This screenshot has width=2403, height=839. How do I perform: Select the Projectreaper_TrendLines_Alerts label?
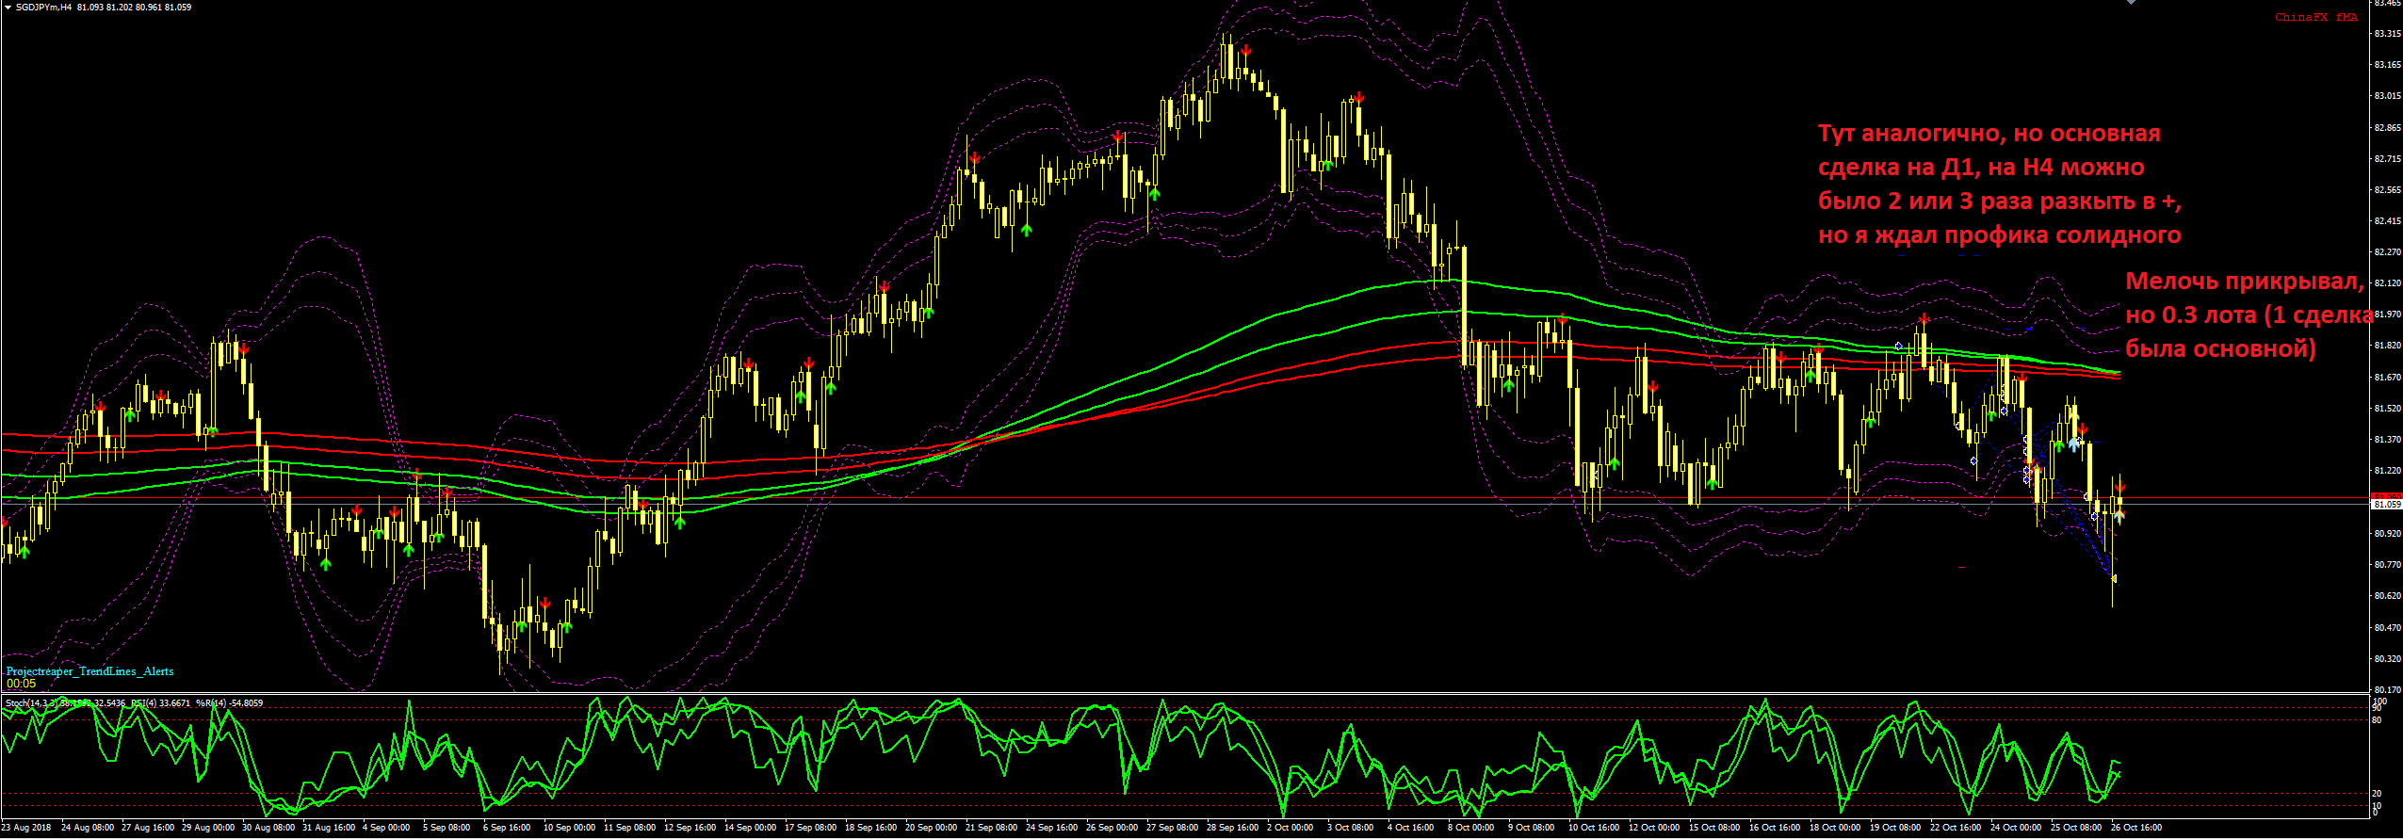point(89,671)
